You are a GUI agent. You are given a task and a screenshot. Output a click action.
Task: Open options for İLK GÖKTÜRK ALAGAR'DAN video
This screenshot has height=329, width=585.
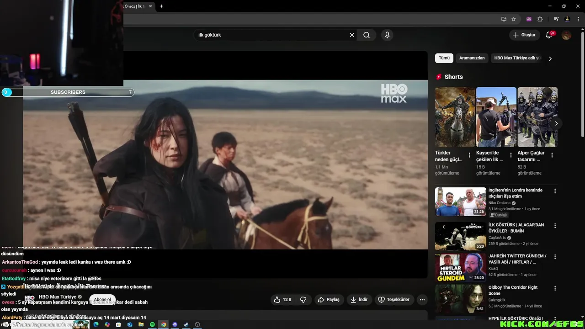click(x=555, y=226)
